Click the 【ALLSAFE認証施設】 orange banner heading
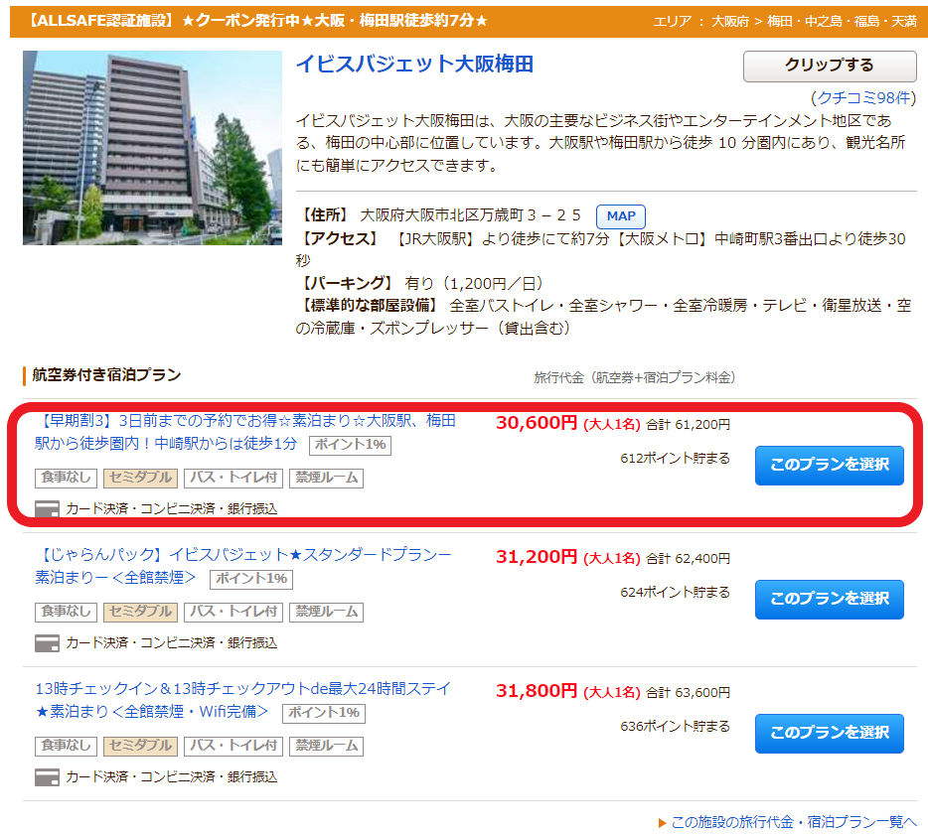This screenshot has height=834, width=928. tap(257, 21)
